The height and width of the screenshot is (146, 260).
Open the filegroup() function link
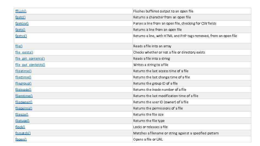pos(23,84)
